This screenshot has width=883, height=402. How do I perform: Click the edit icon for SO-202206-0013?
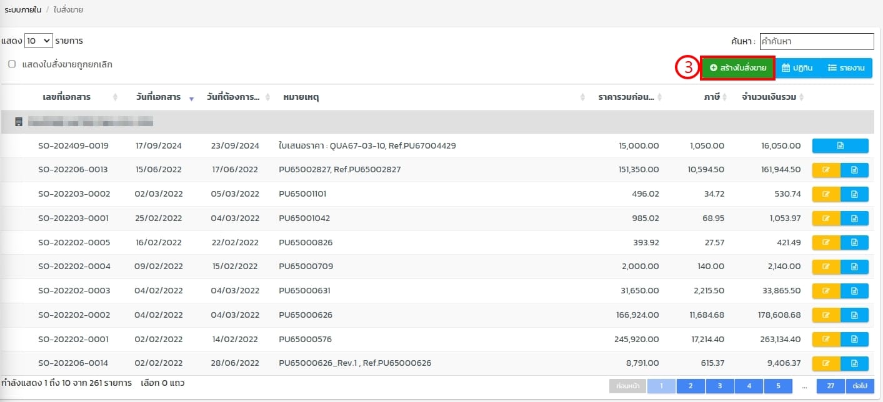click(826, 170)
